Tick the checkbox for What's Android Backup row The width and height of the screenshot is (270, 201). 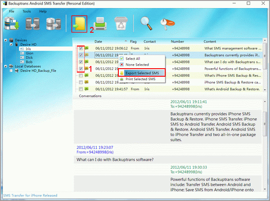coord(81,89)
